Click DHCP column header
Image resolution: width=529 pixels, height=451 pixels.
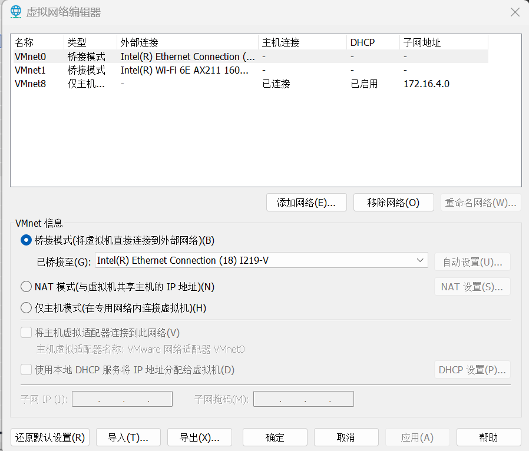373,42
